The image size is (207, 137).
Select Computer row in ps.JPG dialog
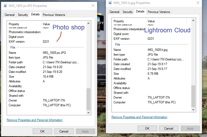click(x=47, y=105)
